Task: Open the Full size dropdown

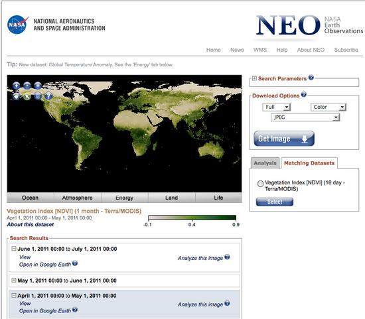Action: [x=276, y=107]
